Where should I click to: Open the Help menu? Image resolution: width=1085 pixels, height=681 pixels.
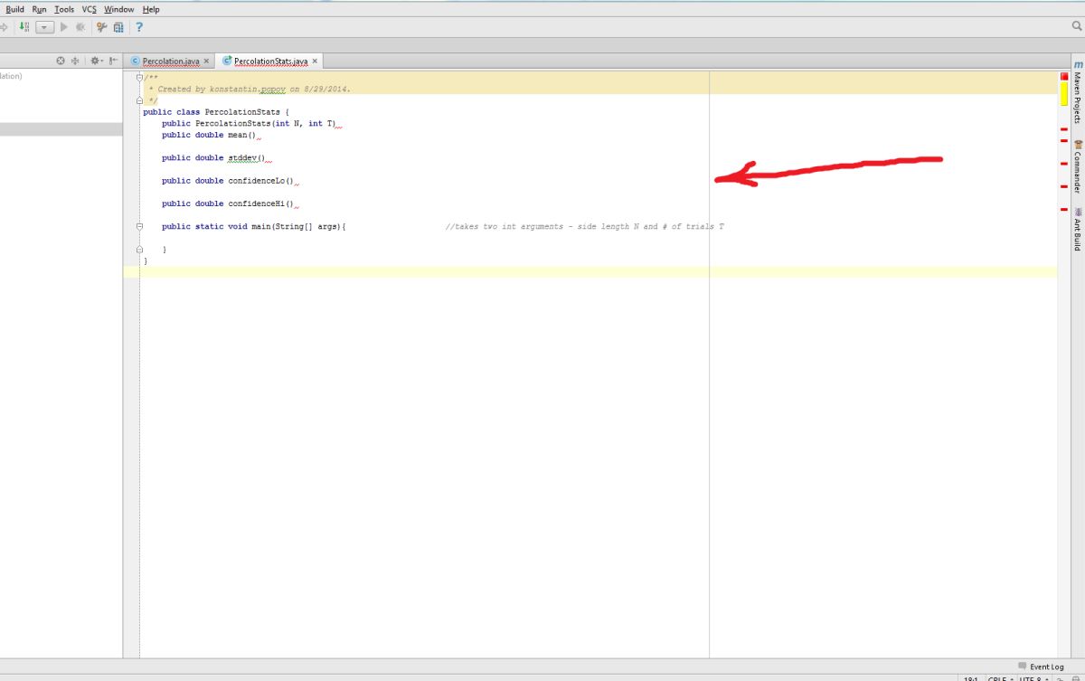click(151, 9)
